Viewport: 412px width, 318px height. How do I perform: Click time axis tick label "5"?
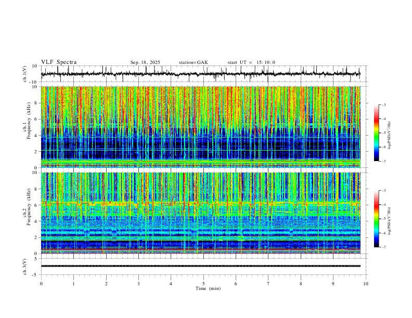pyautogui.click(x=203, y=284)
